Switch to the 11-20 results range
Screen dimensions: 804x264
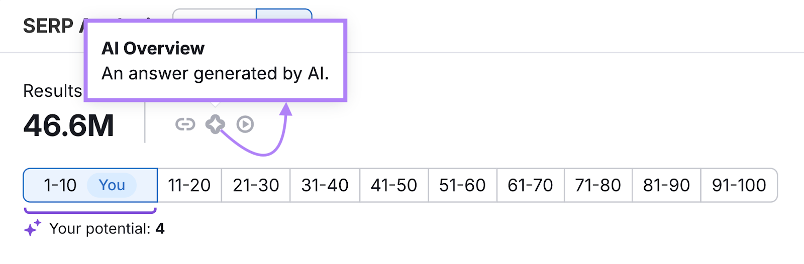189,185
